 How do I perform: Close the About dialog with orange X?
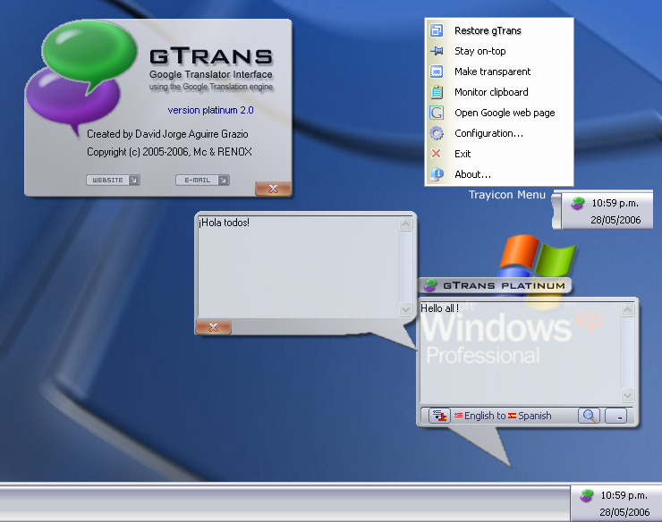pos(273,189)
